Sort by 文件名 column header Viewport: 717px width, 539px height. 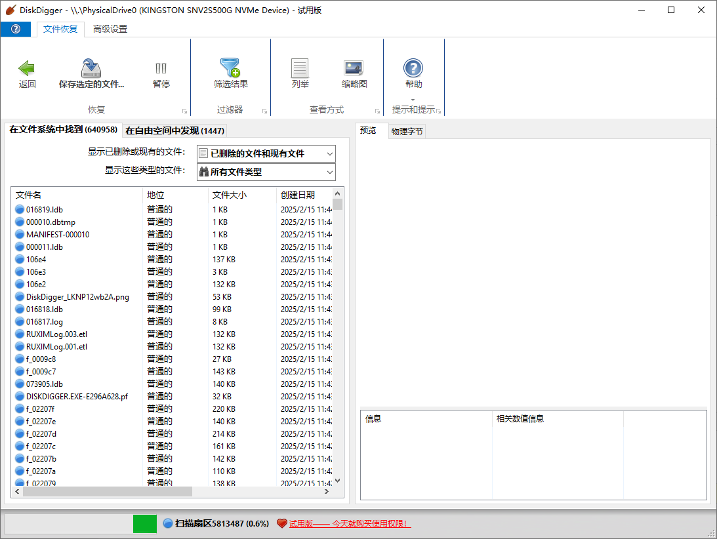(x=77, y=195)
